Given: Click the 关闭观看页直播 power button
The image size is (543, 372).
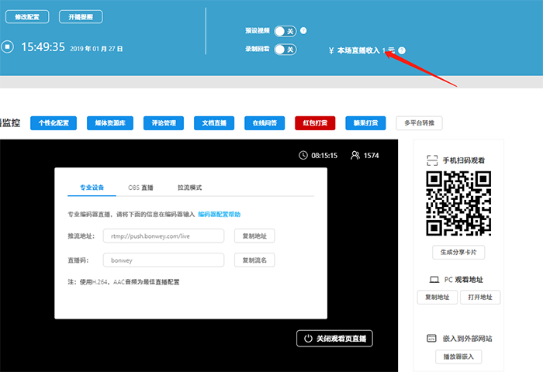Looking at the screenshot, I should pyautogui.click(x=335, y=339).
